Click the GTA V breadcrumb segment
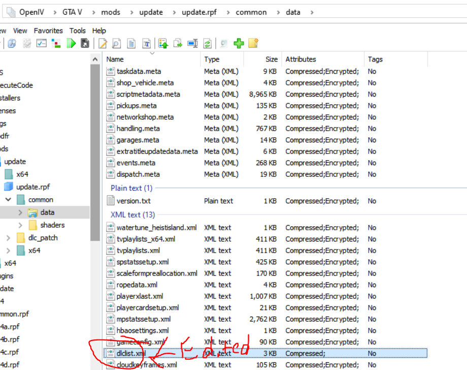This screenshot has height=370, width=467. 73,12
